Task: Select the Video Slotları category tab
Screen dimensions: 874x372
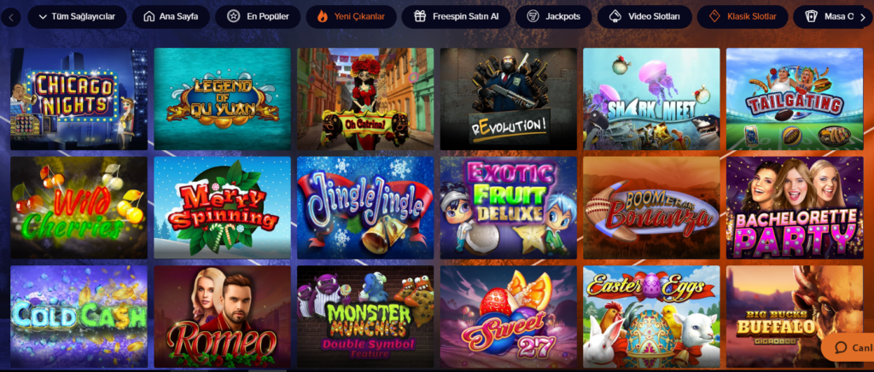Action: [644, 17]
